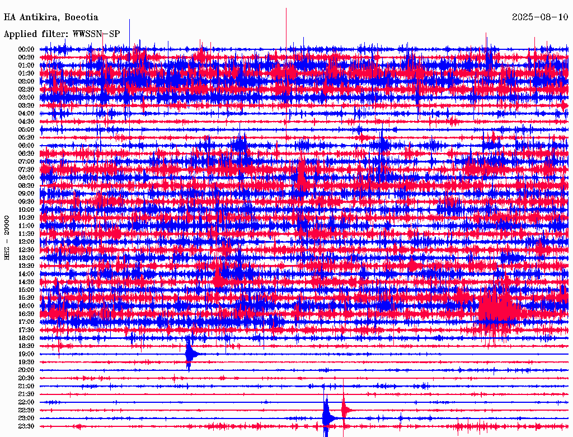Select the 16:00 time label
This screenshot has width=573, height=437.
(x=26, y=306)
